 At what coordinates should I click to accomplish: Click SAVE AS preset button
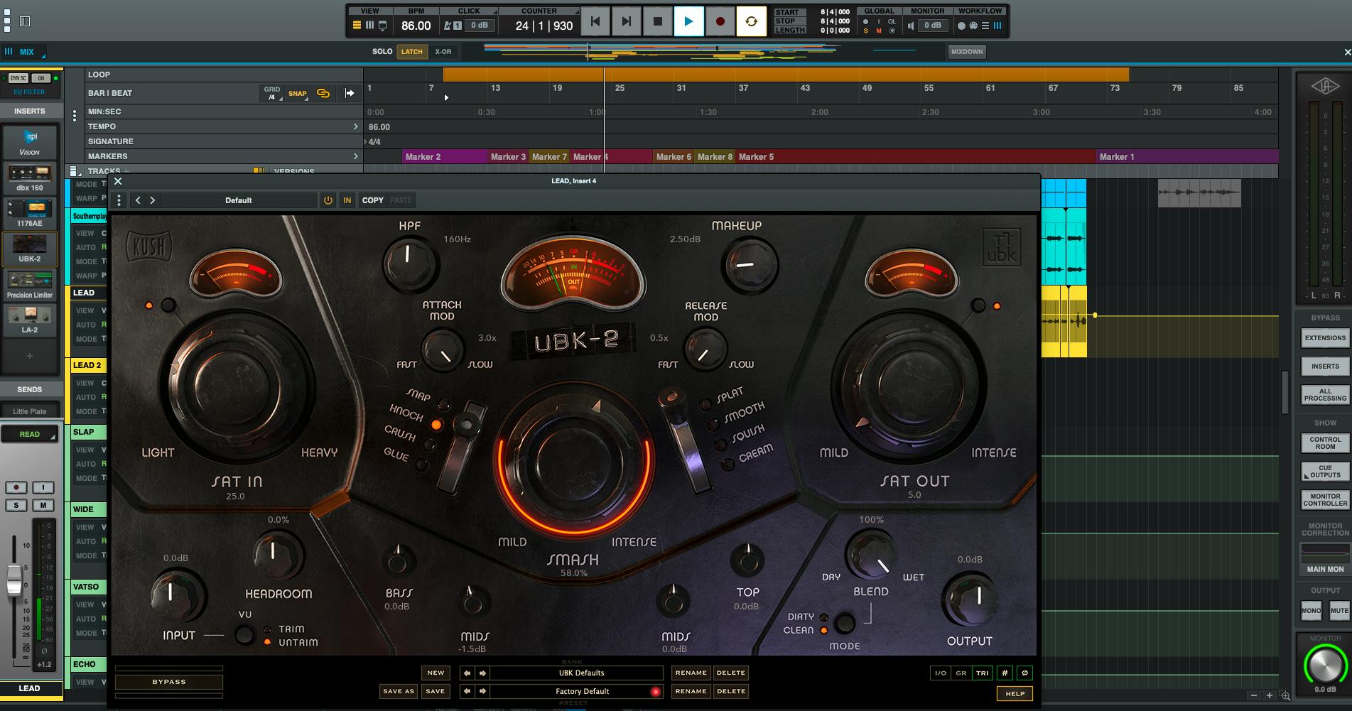pos(398,691)
